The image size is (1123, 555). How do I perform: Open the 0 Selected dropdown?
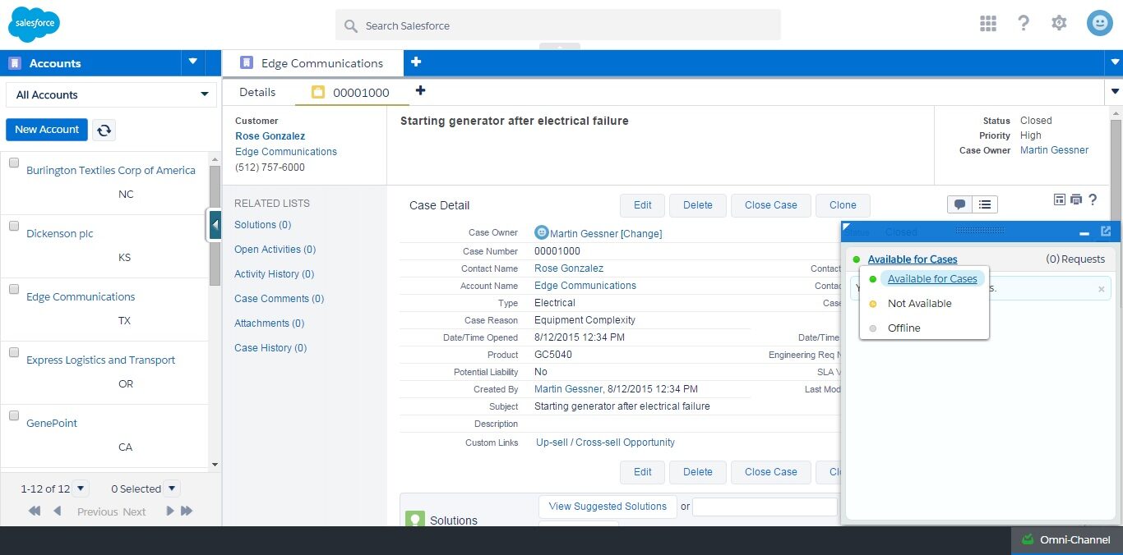171,488
